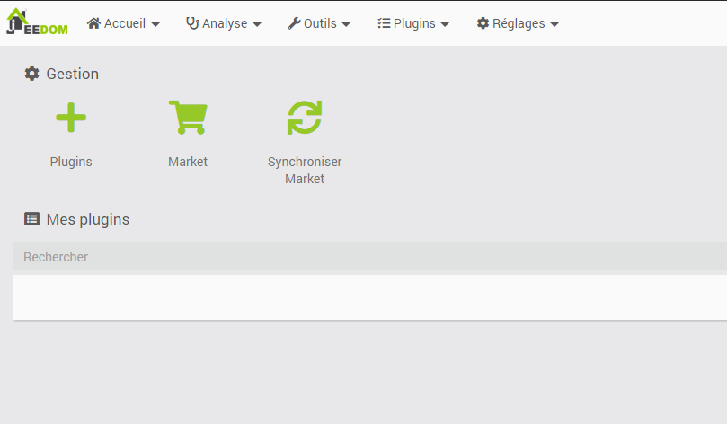Click the gear icon beside Réglages
This screenshot has height=424, width=727.
click(x=483, y=23)
